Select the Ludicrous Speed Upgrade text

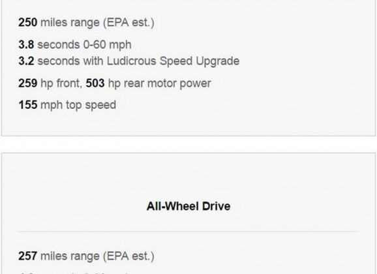pyautogui.click(x=173, y=61)
